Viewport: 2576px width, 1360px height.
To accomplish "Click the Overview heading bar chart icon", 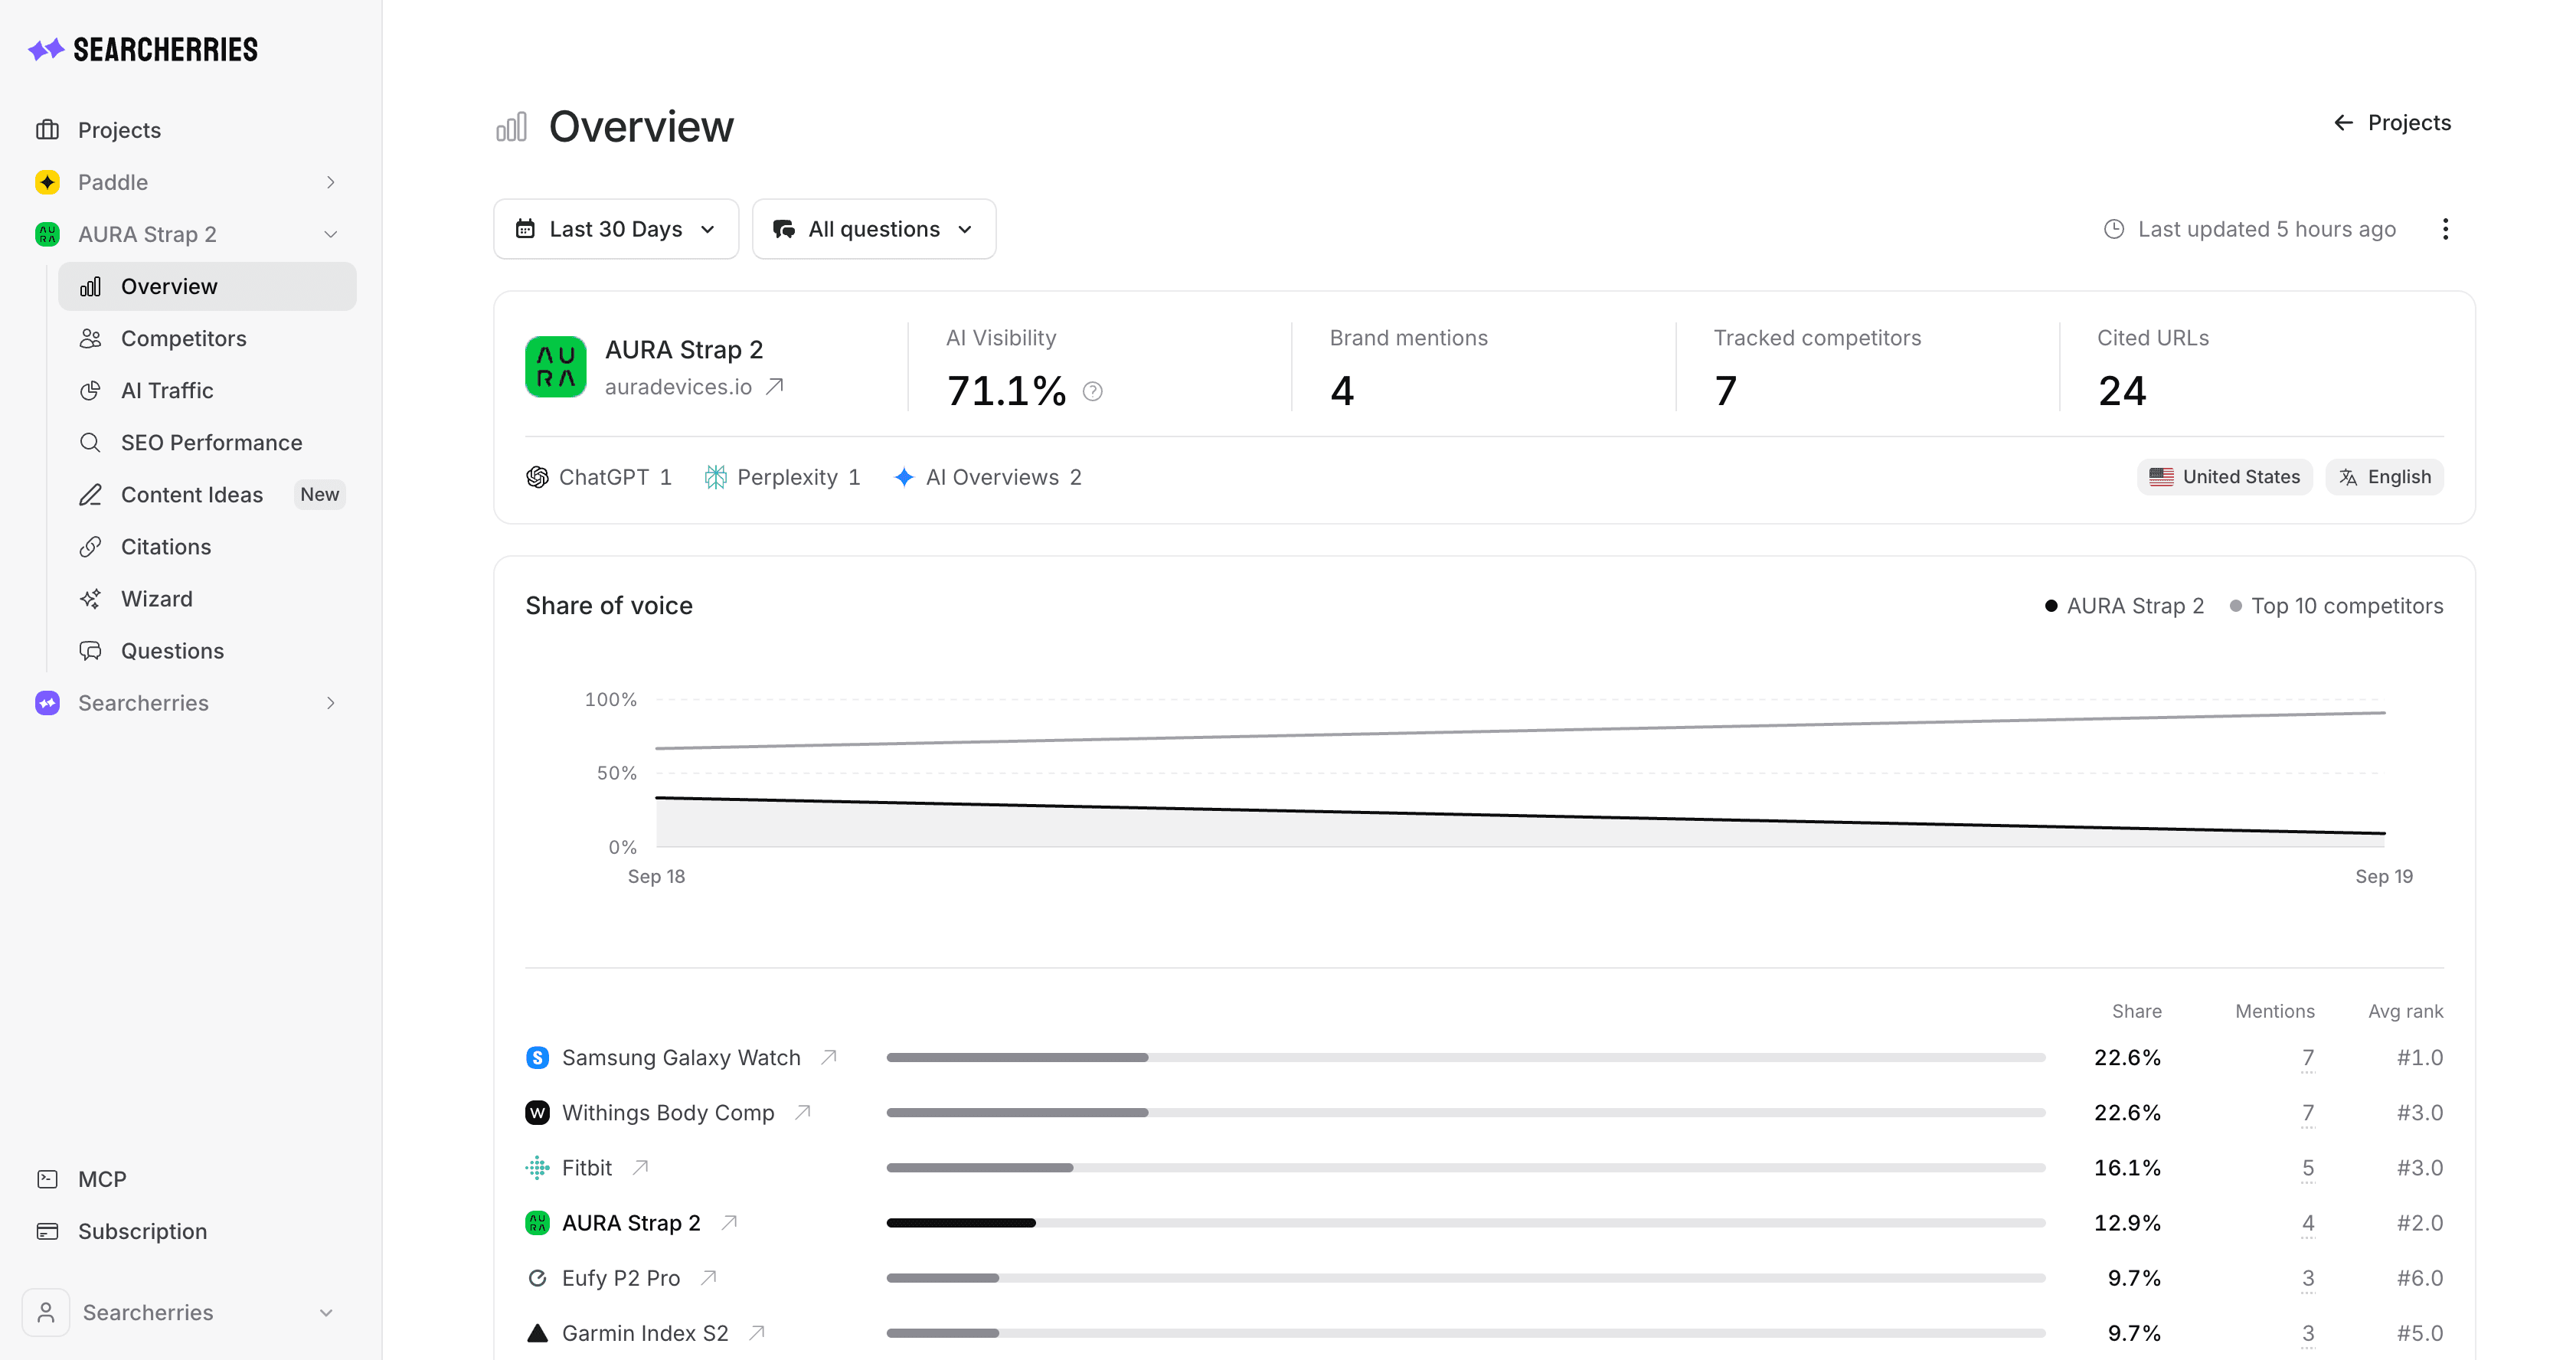I will pyautogui.click(x=511, y=127).
